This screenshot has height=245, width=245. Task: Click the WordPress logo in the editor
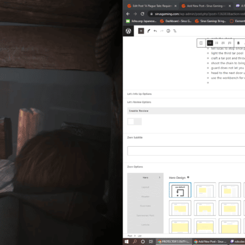[128, 31]
